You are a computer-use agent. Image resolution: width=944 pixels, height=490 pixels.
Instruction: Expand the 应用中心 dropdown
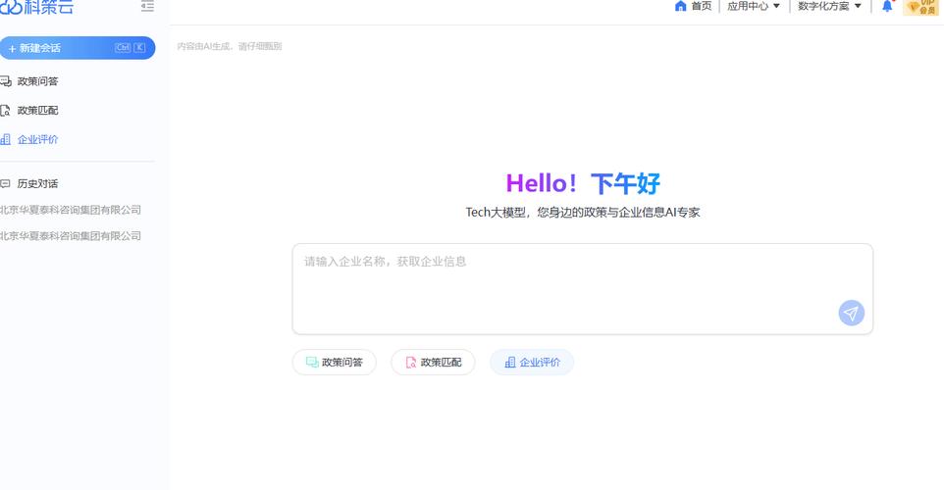point(754,6)
